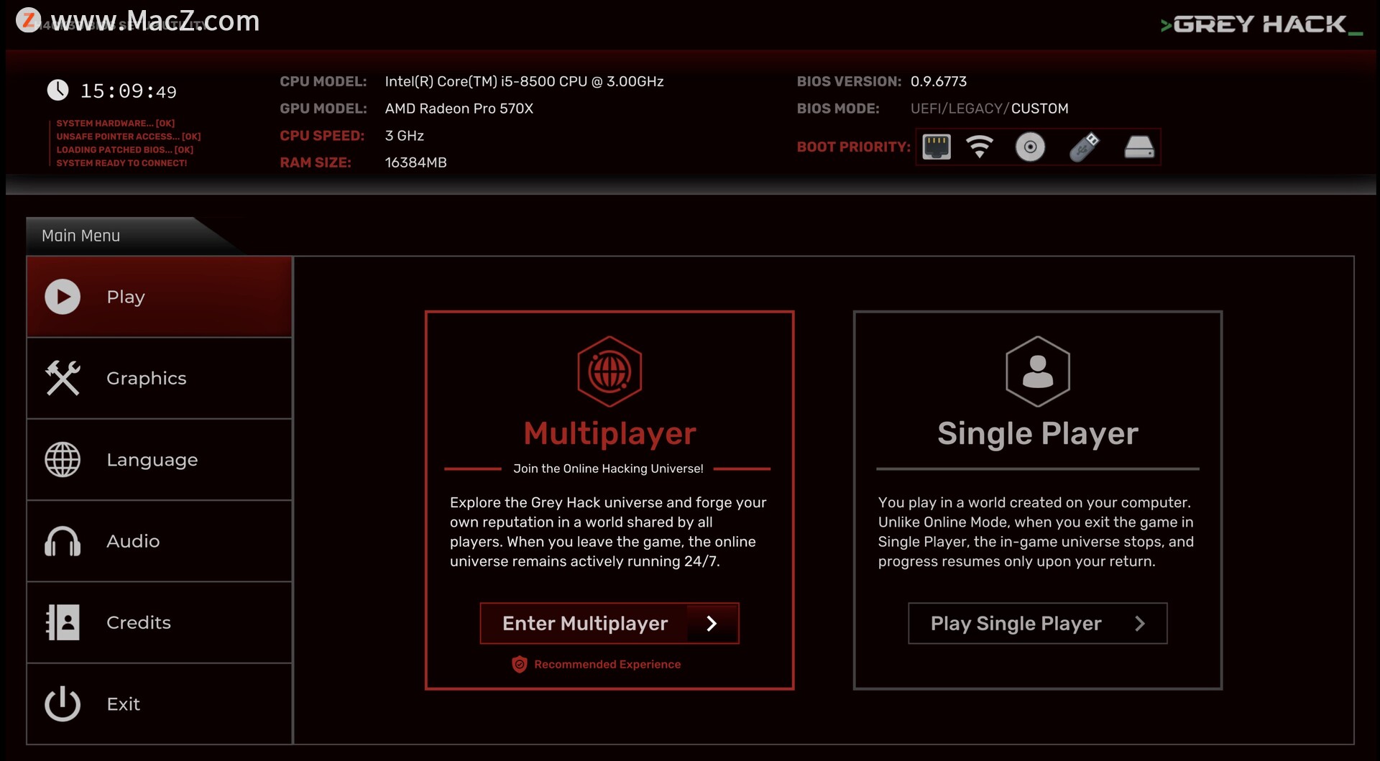Image resolution: width=1380 pixels, height=761 pixels.
Task: Click the CPU MODEL label
Action: (x=323, y=81)
